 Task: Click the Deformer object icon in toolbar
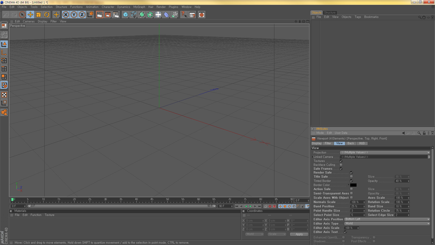[166, 15]
